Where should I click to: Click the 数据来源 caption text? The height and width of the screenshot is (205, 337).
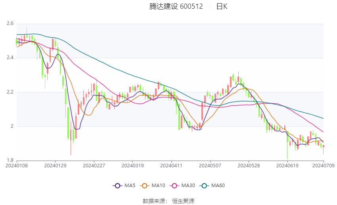click(x=153, y=201)
